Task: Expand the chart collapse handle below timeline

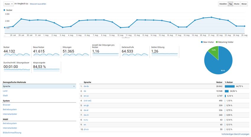Action: coord(125,37)
